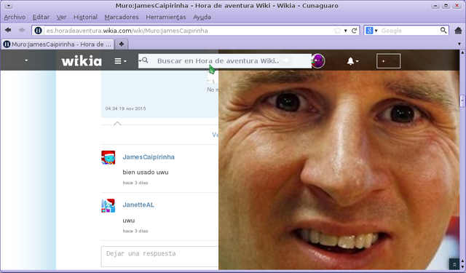Click the browser forward arrow
The image size is (466, 273).
coord(22,30)
